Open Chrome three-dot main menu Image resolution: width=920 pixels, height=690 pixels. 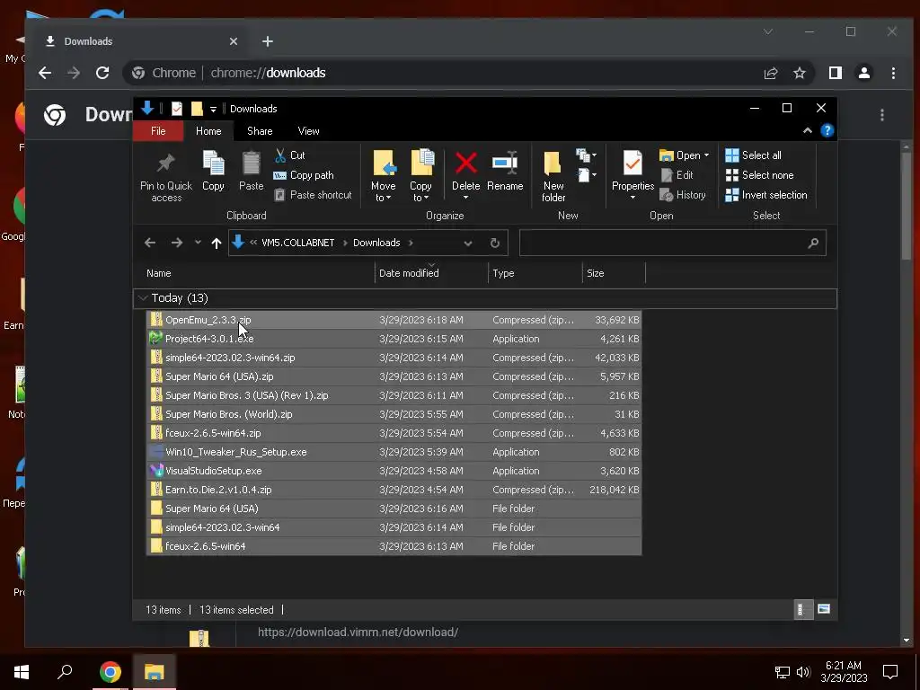(893, 73)
